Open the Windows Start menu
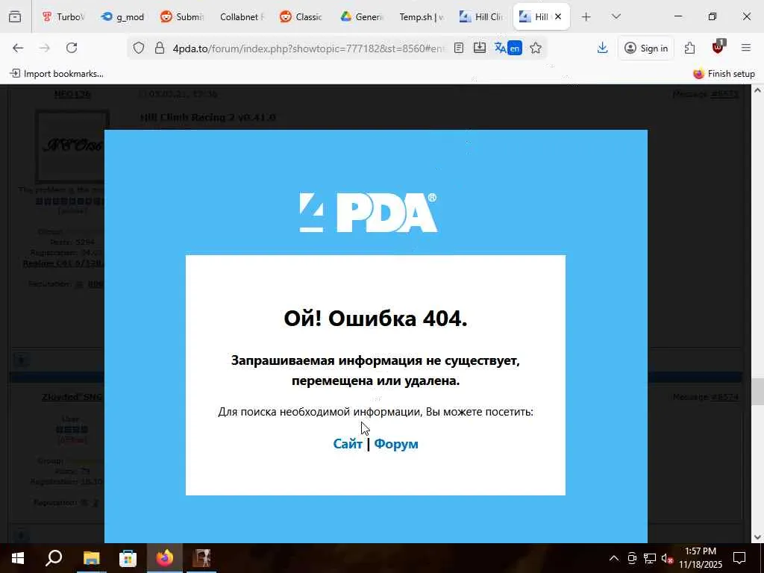 pos(18,558)
